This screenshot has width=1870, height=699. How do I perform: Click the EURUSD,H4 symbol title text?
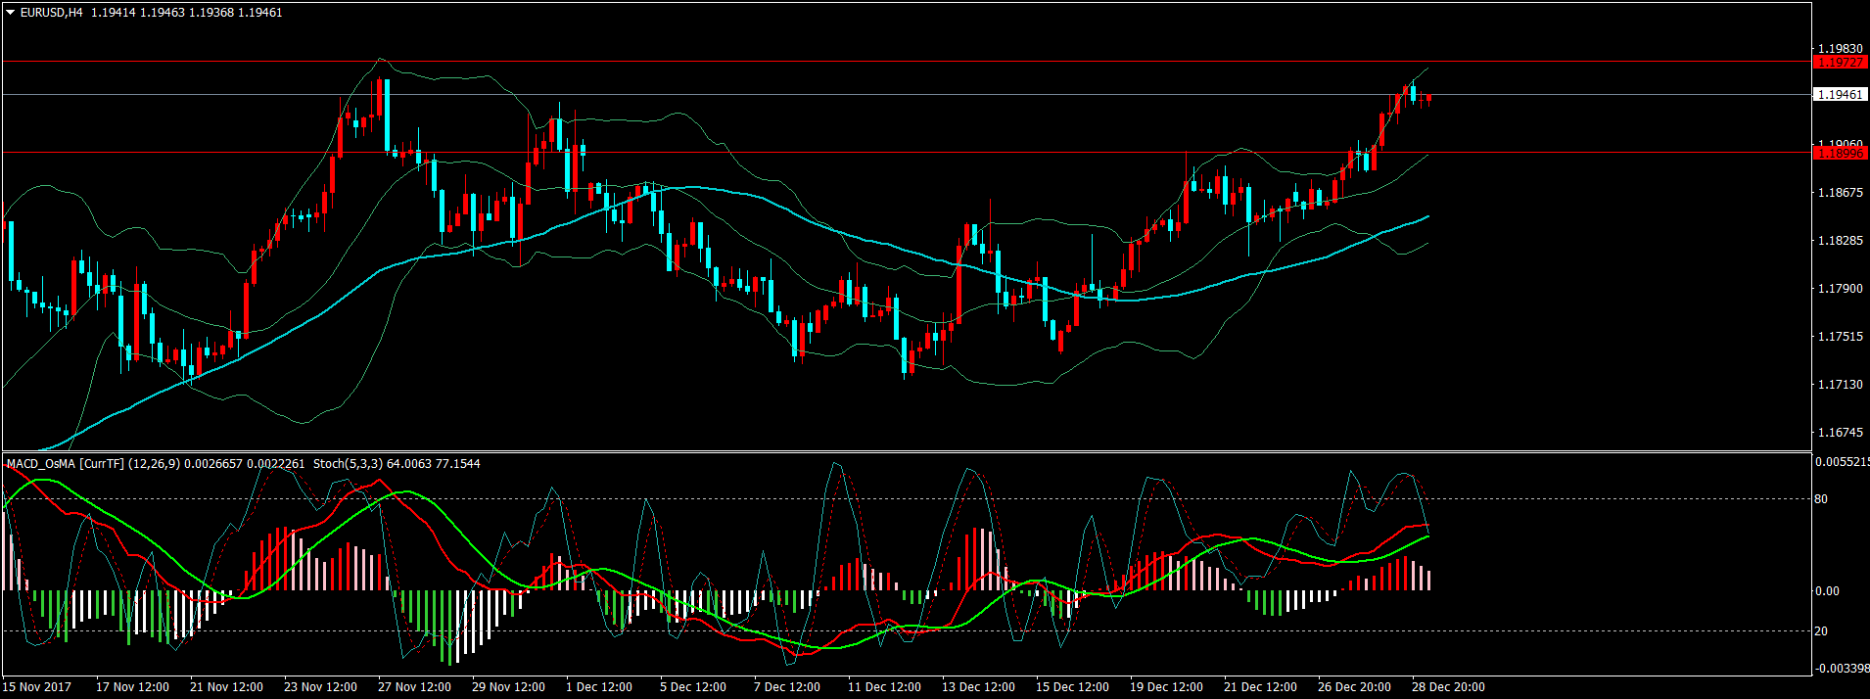pyautogui.click(x=51, y=13)
